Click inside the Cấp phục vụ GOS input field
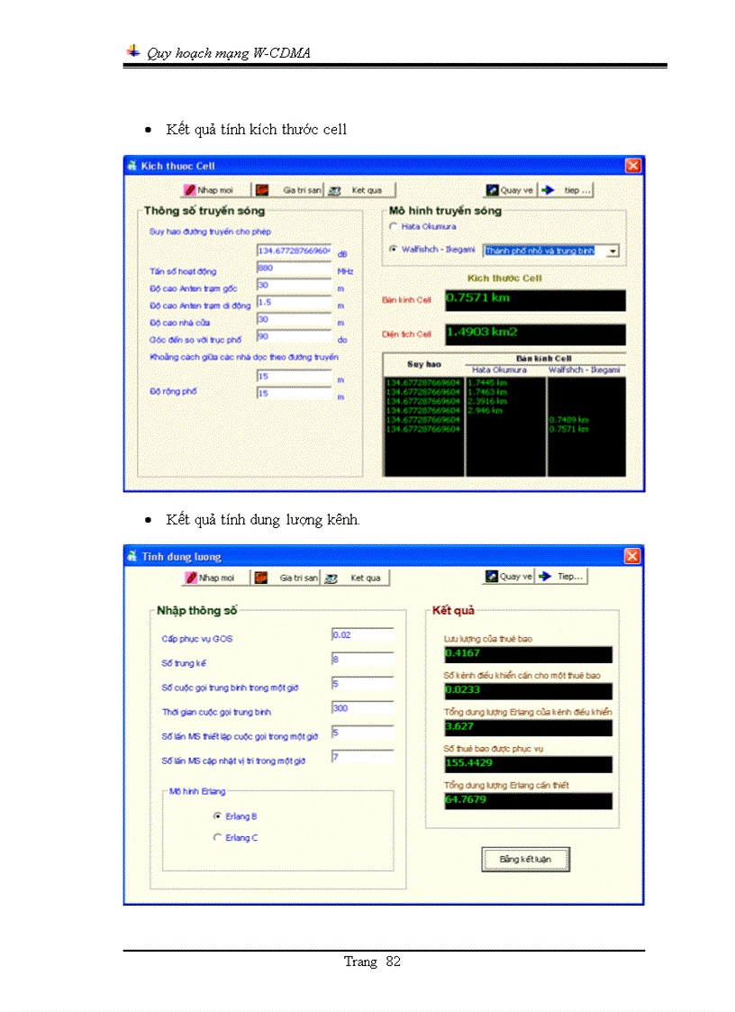Image resolution: width=735 pixels, height=1012 pixels. click(360, 634)
